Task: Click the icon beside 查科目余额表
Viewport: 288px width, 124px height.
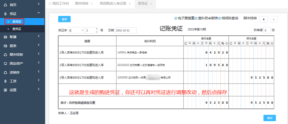Action: click(x=196, y=18)
